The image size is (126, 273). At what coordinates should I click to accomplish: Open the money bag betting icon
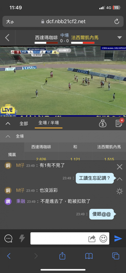[x=103, y=123]
